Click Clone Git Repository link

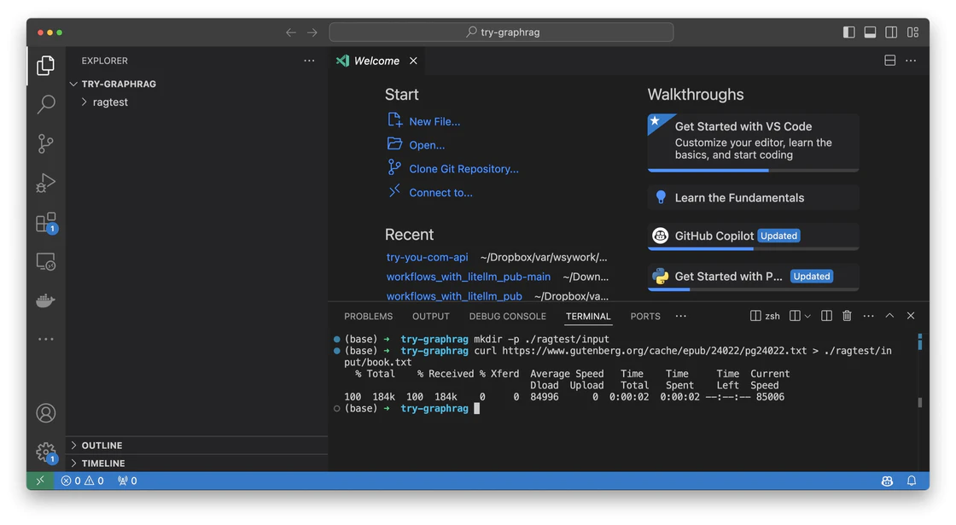click(463, 169)
